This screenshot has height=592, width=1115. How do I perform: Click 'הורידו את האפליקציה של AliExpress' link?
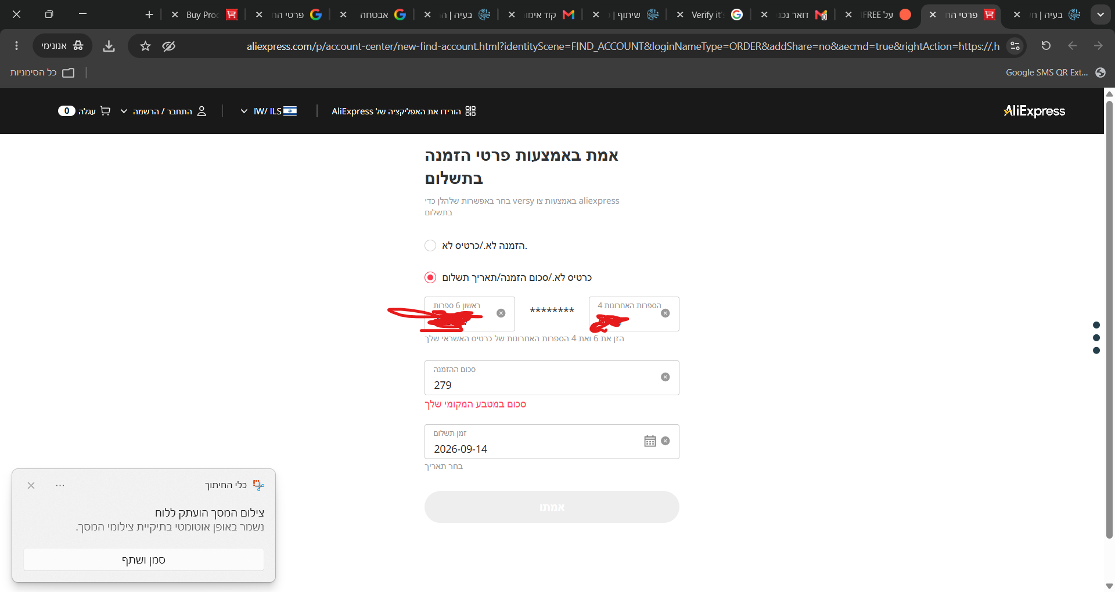coord(396,111)
